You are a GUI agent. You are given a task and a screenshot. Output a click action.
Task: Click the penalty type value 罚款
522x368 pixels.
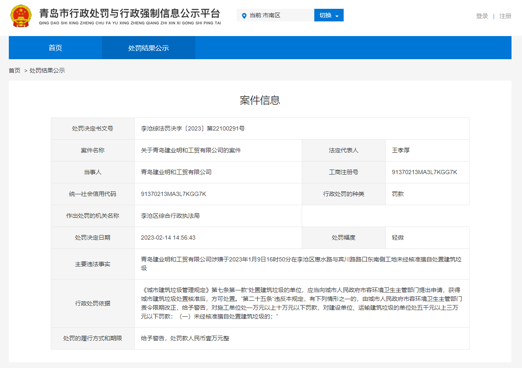click(398, 194)
